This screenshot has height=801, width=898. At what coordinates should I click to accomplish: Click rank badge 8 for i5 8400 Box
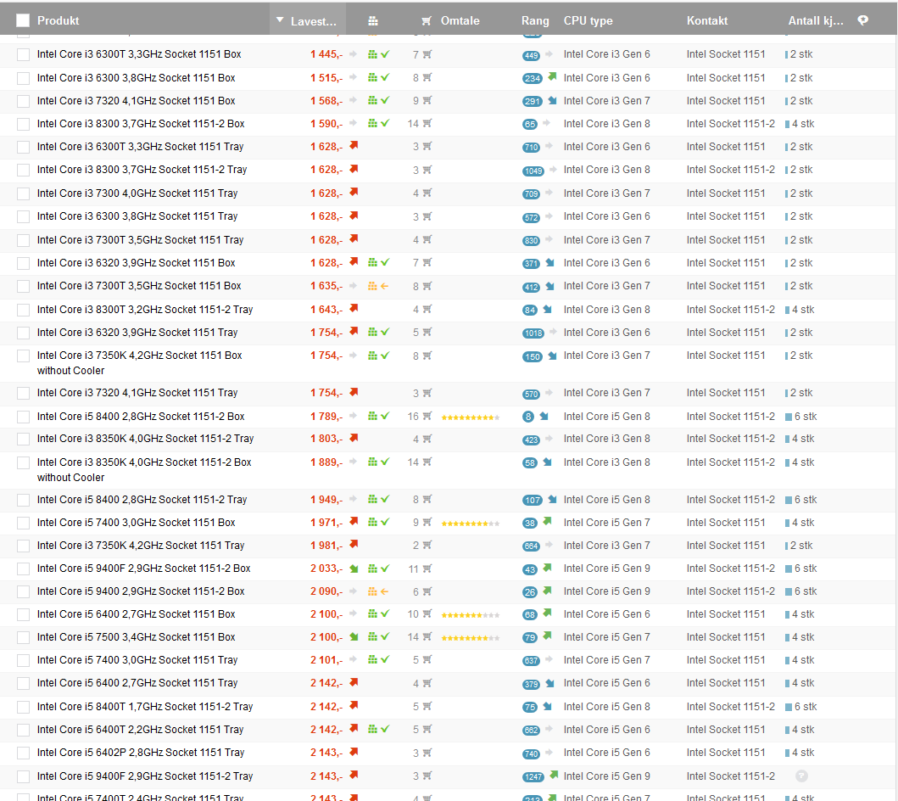tap(528, 417)
